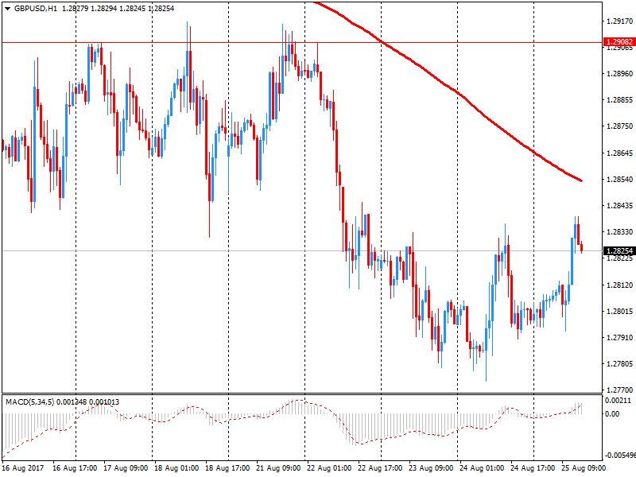Click the 22 Aug 01:00 time label
The width and height of the screenshot is (636, 477).
point(329,468)
